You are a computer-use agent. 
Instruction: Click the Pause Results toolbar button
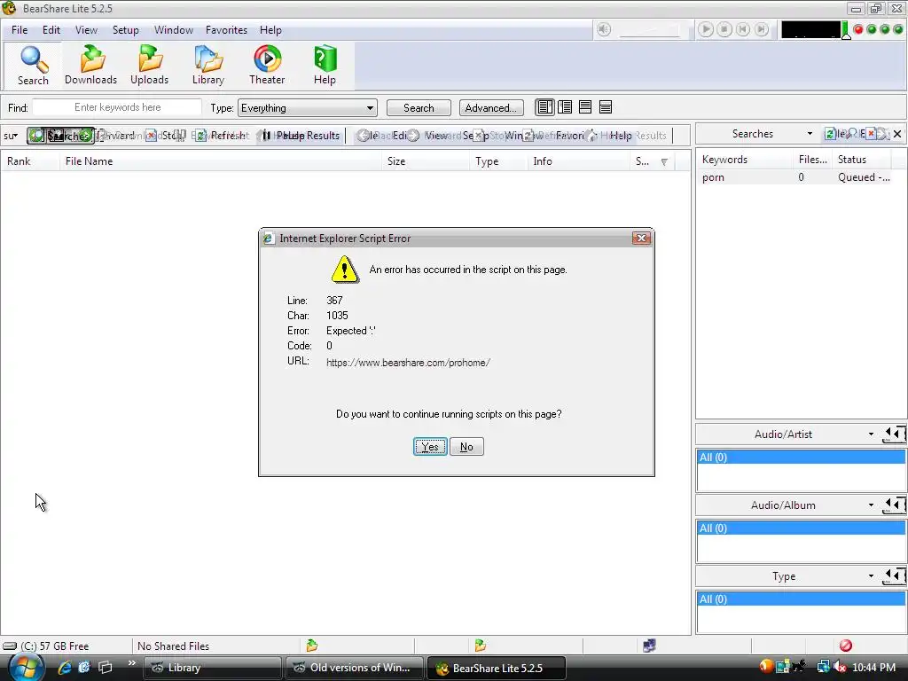pos(301,136)
